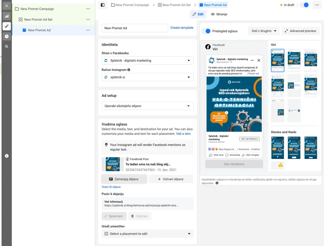
Task: Click the magnifier search icon in sidebar
Action: [7, 47]
